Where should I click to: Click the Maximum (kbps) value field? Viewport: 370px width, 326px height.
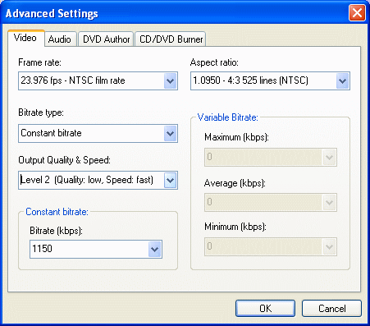pyautogui.click(x=271, y=158)
